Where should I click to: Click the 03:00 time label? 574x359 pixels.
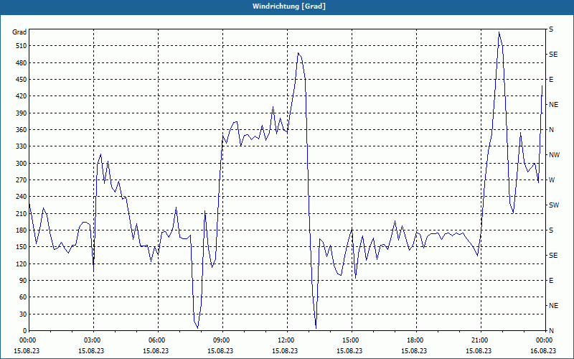pos(92,340)
